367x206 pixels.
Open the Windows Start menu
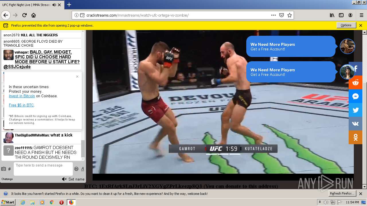(x=8, y=202)
